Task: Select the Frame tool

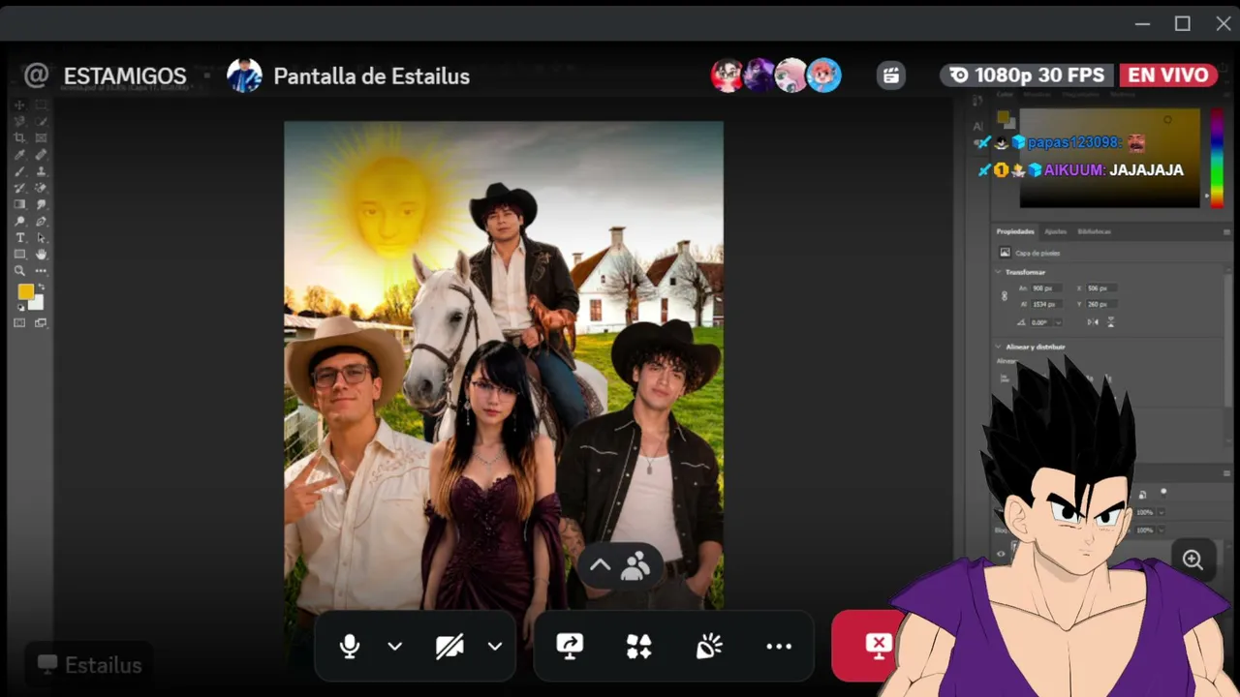Action: pos(42,138)
